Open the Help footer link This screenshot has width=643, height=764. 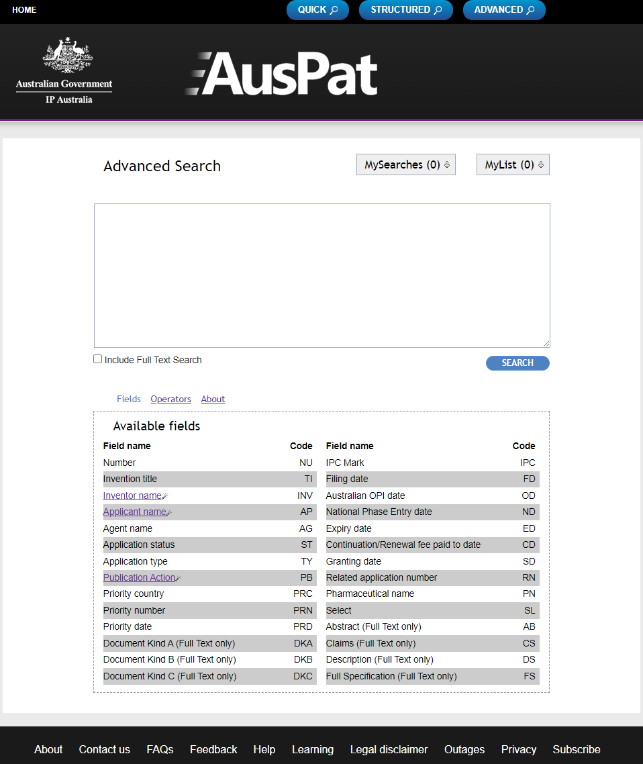(264, 749)
